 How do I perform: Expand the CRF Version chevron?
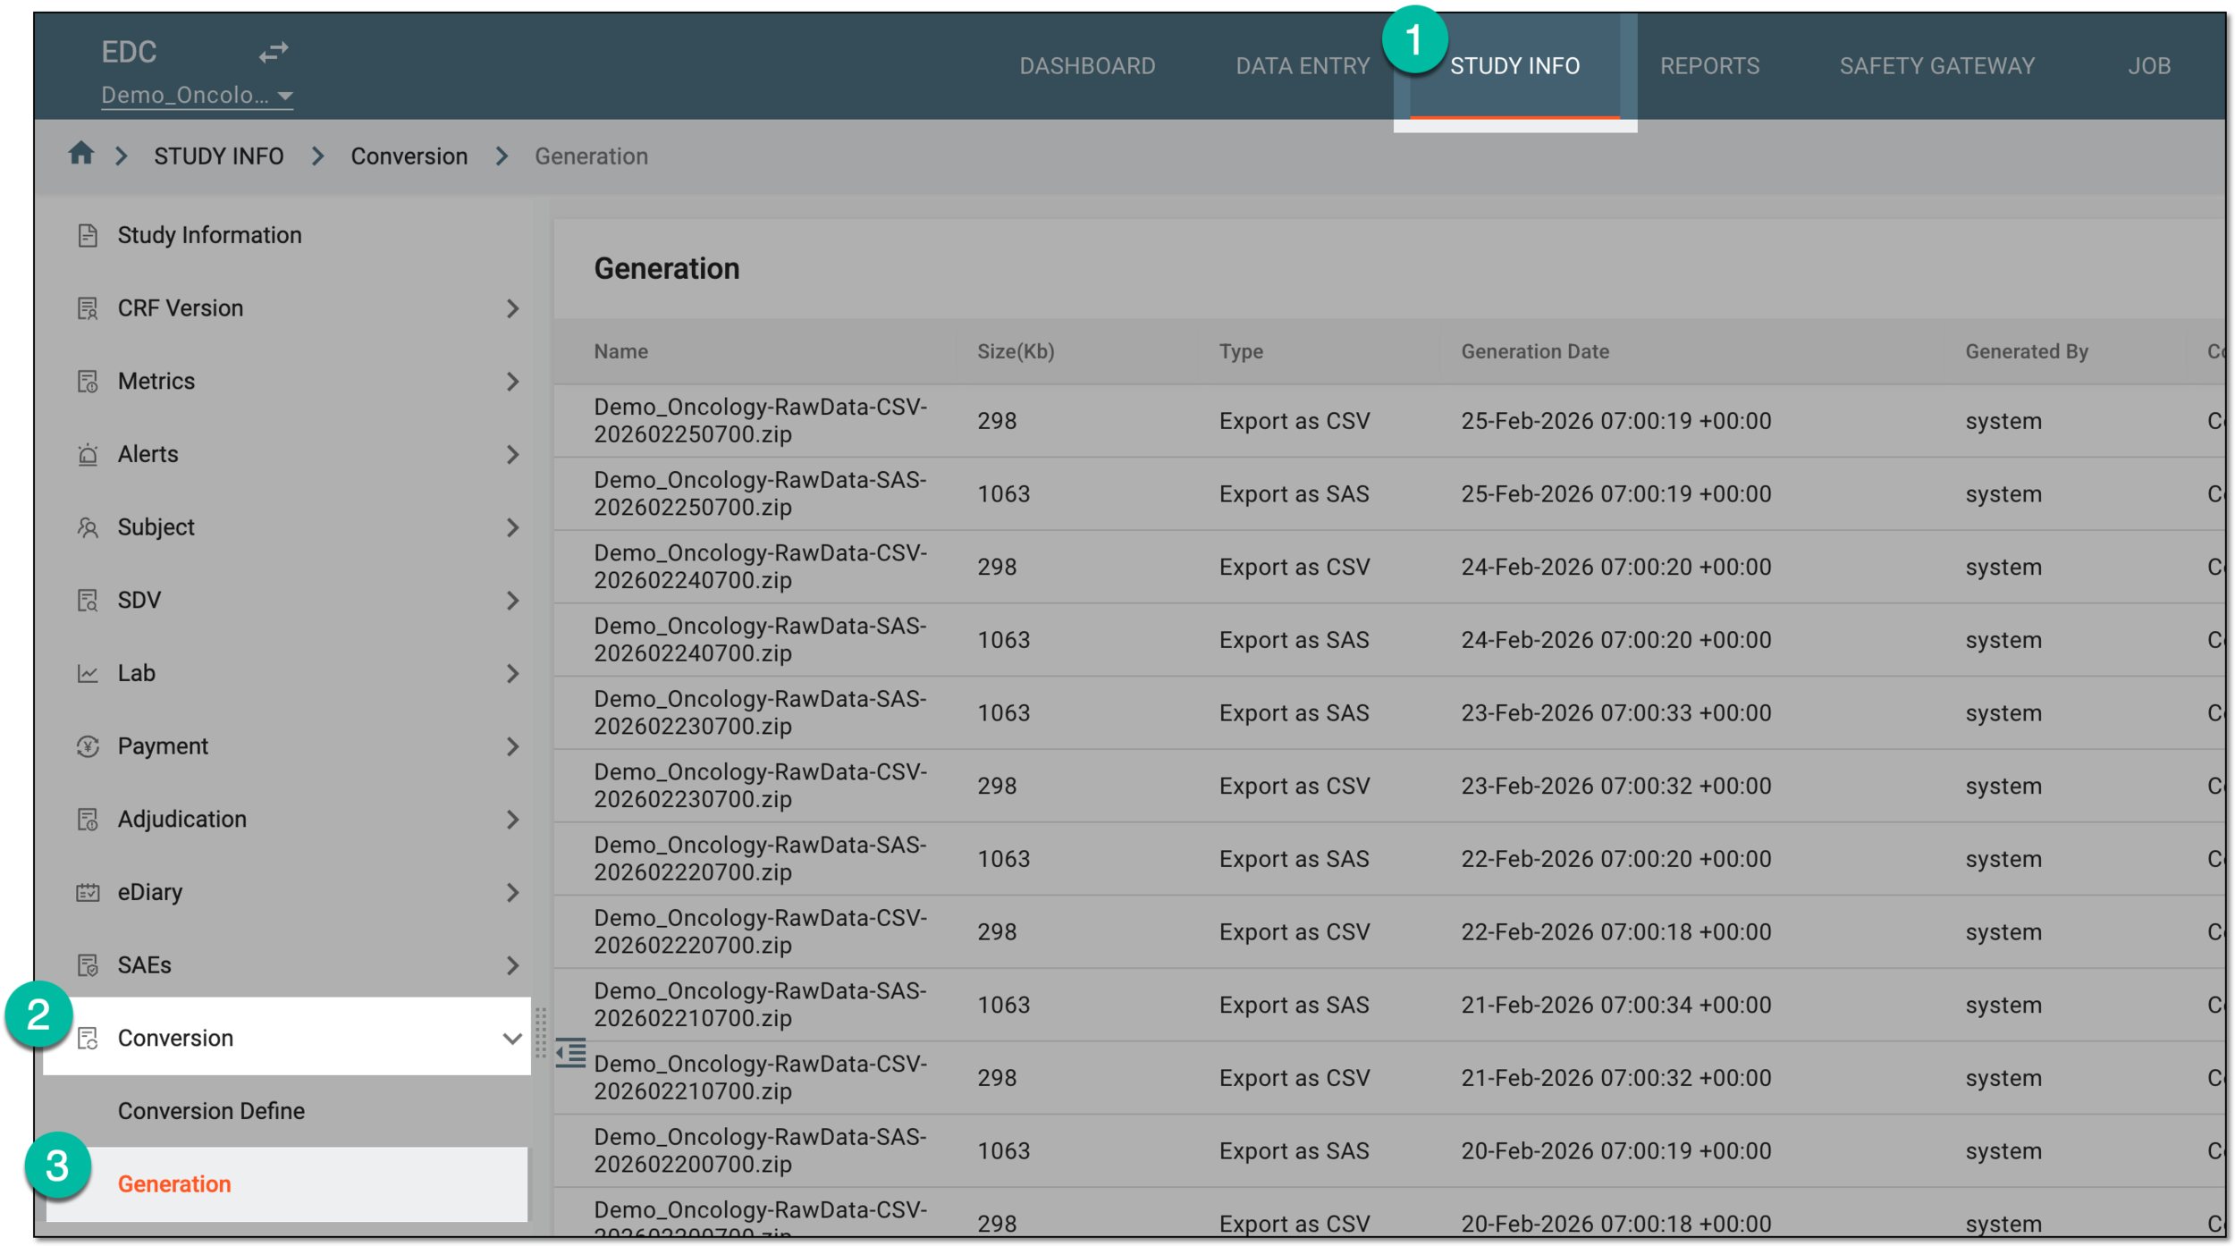click(x=512, y=308)
